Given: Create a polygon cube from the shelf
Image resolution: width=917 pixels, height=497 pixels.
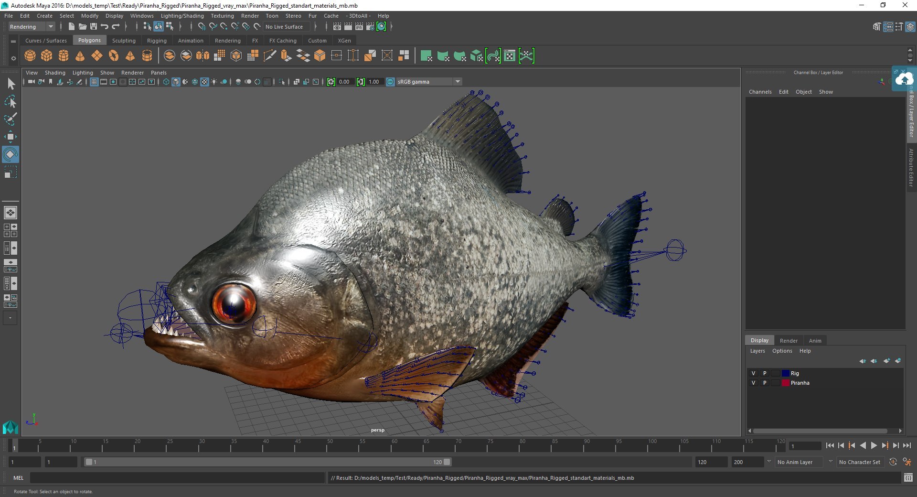Looking at the screenshot, I should 47,56.
